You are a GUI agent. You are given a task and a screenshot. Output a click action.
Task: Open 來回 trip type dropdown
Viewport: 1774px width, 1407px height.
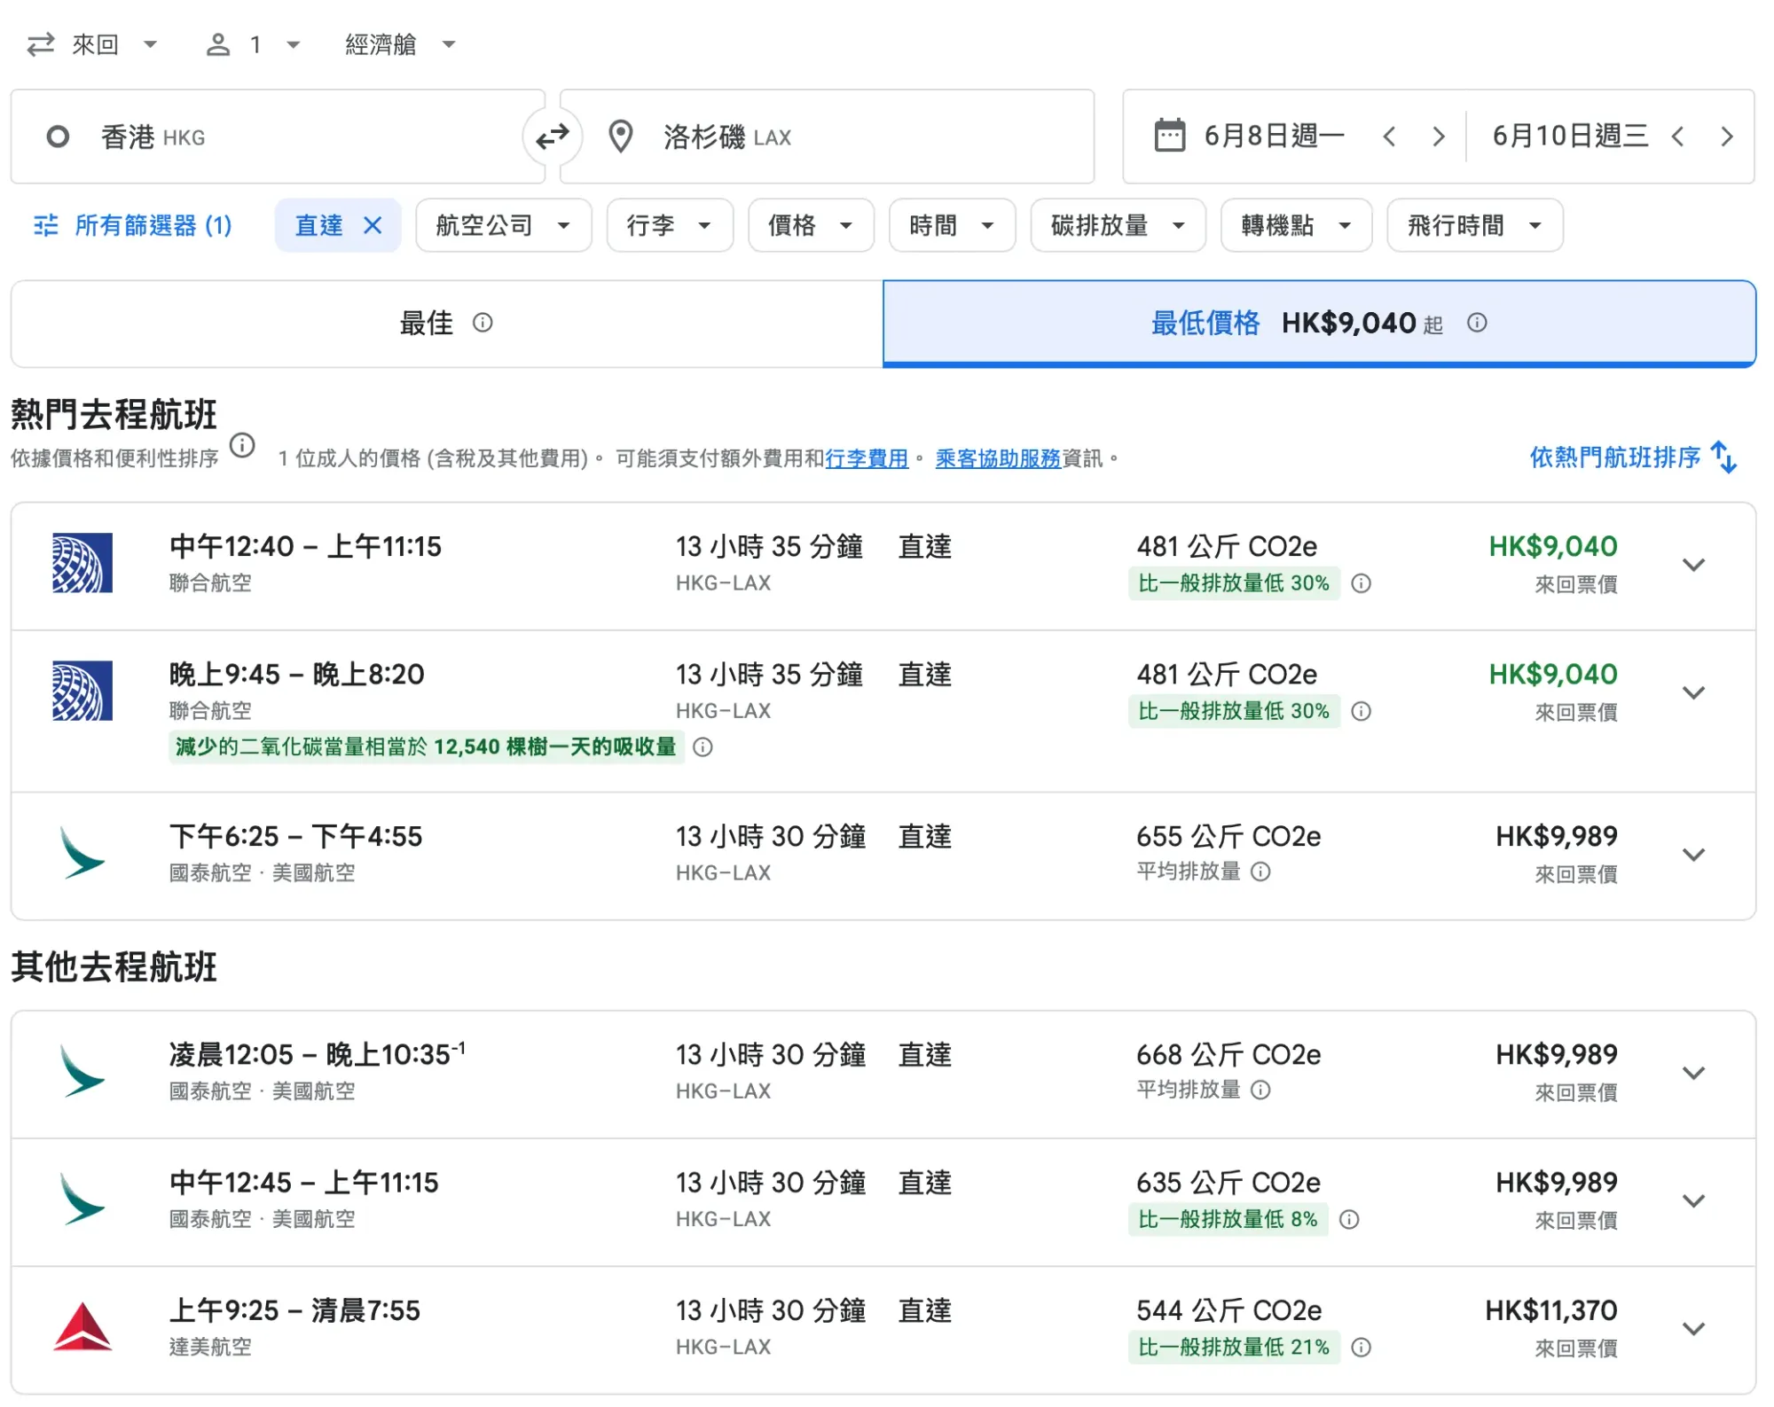[x=92, y=44]
